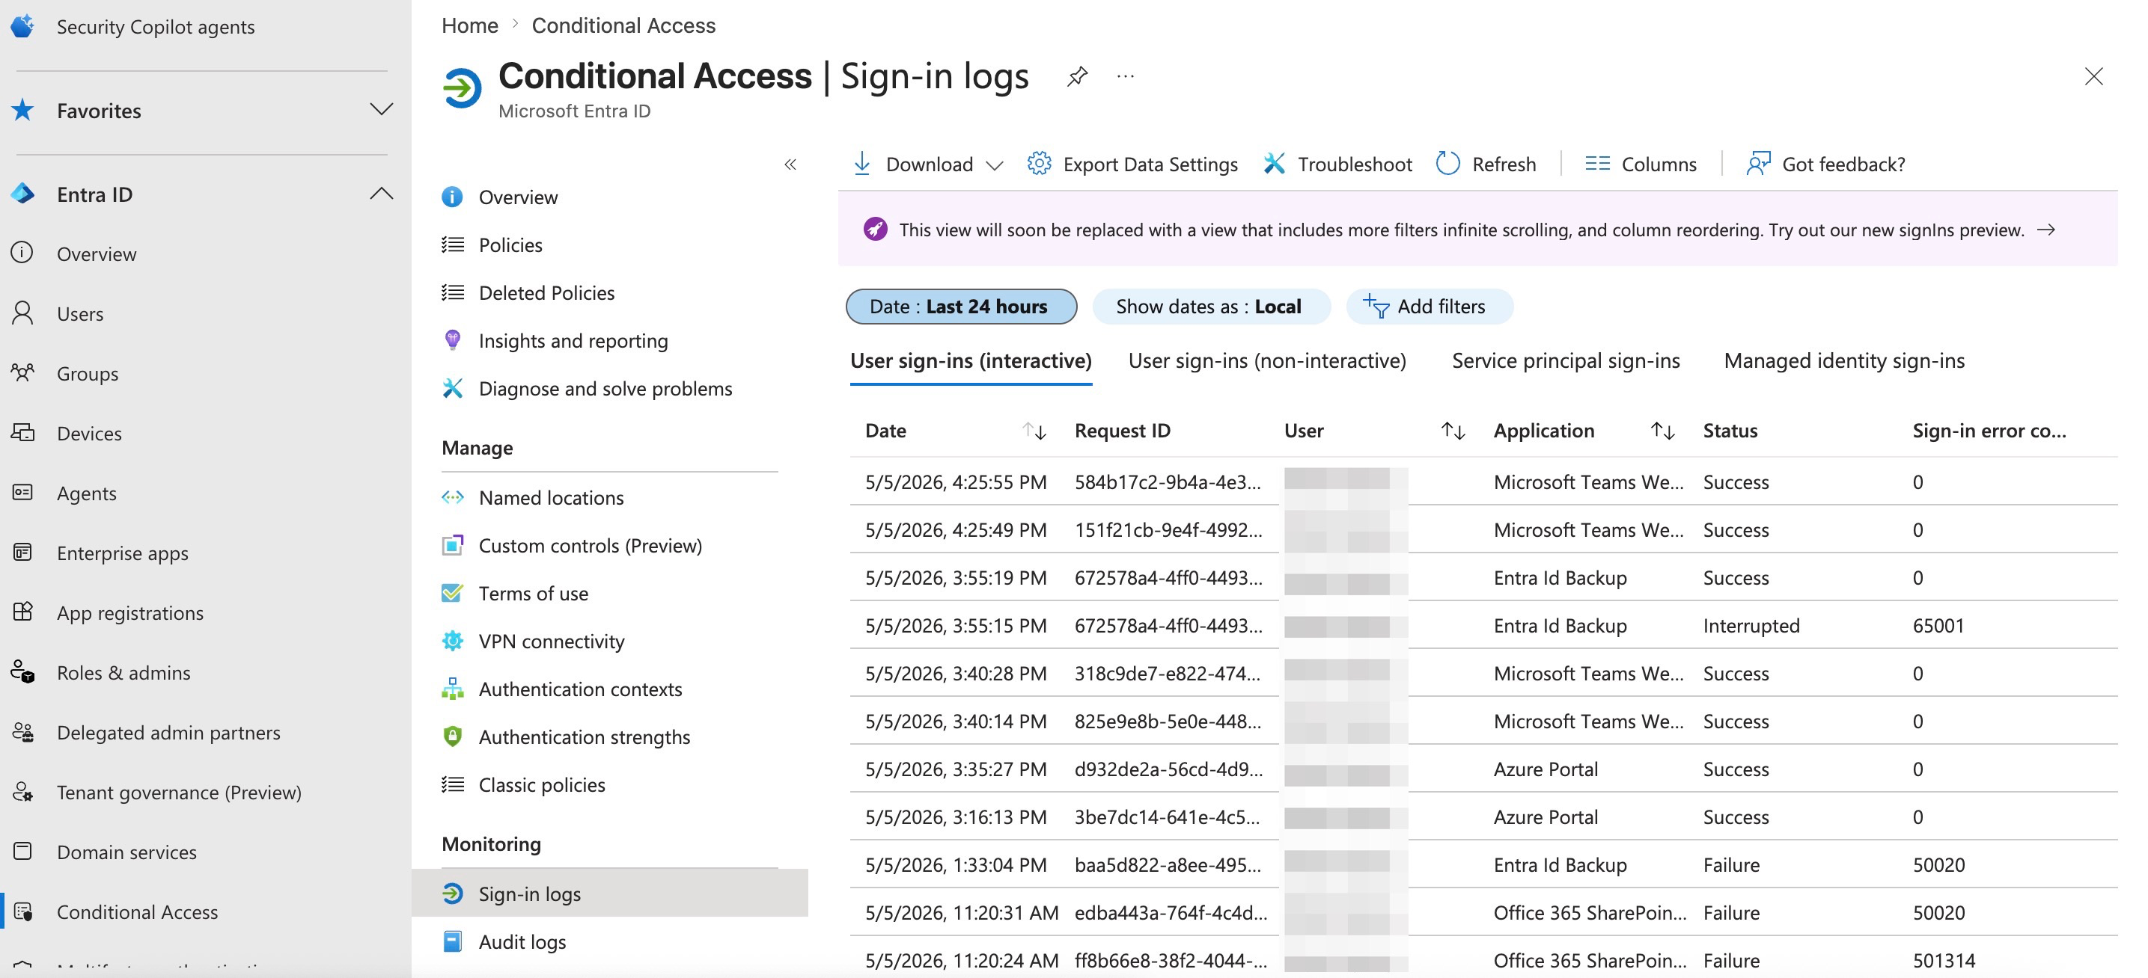This screenshot has width=2148, height=978.
Task: Click the Security Copilot agents icon
Action: click(x=22, y=26)
